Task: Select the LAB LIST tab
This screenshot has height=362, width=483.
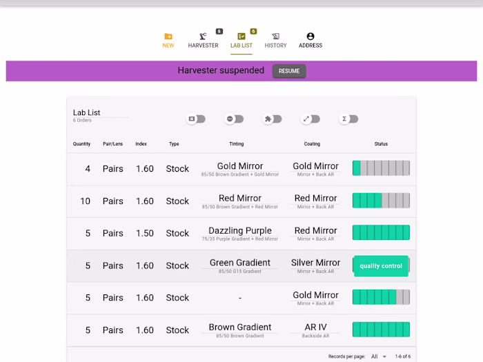Action: [x=241, y=41]
